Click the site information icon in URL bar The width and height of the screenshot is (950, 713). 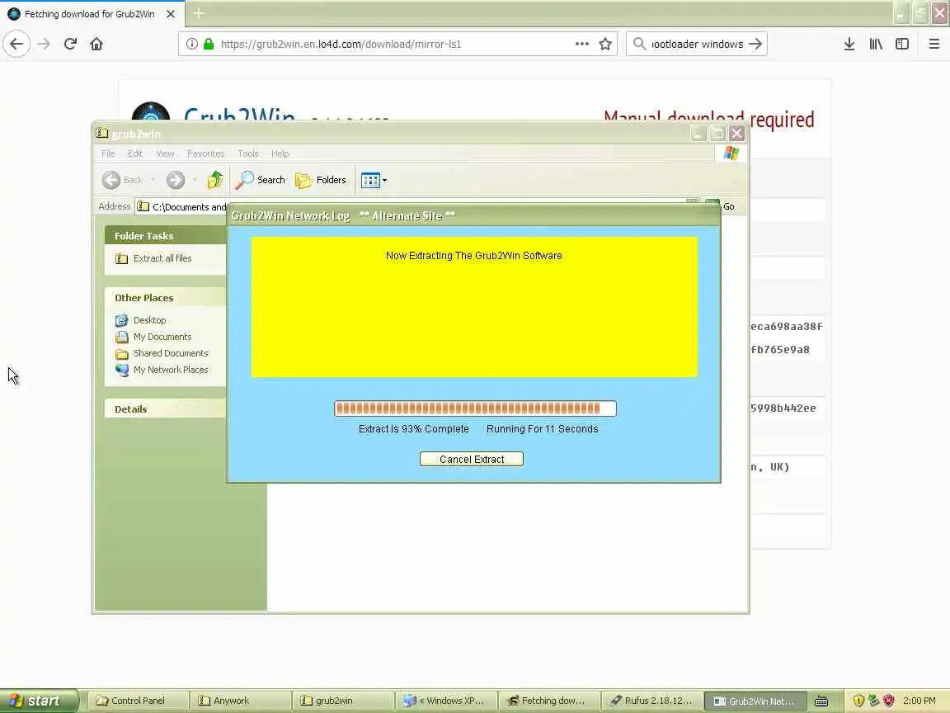pos(191,44)
